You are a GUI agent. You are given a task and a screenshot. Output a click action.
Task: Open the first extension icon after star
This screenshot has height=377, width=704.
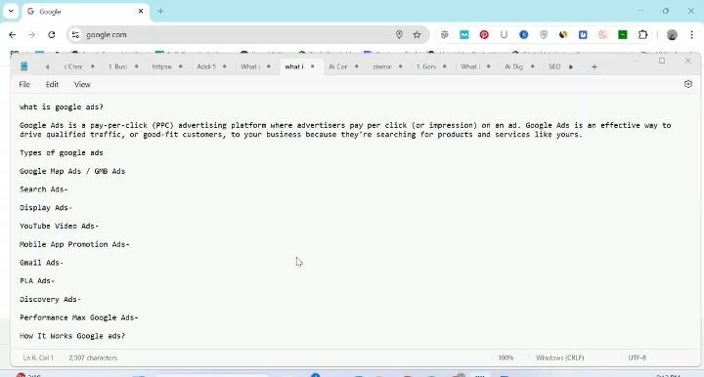click(x=445, y=34)
